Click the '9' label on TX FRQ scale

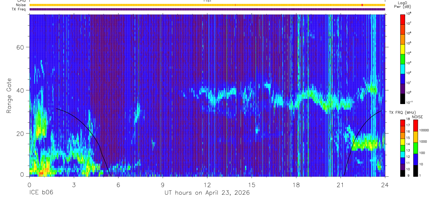coord(408,175)
